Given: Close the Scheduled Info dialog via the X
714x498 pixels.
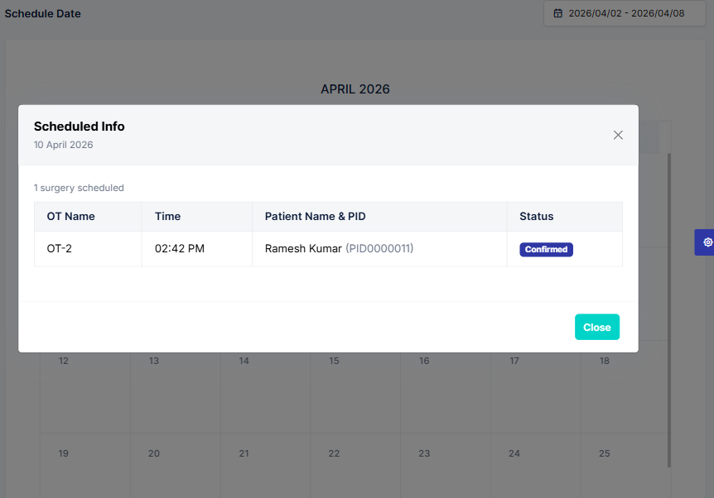Looking at the screenshot, I should [x=618, y=135].
